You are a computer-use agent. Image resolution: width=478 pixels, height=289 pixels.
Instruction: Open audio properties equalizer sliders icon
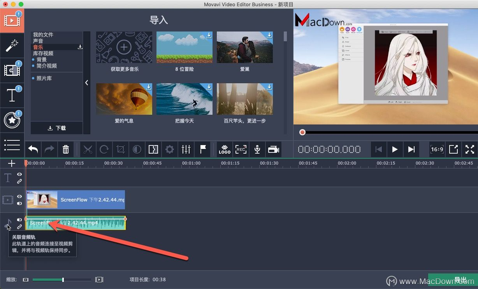(186, 149)
